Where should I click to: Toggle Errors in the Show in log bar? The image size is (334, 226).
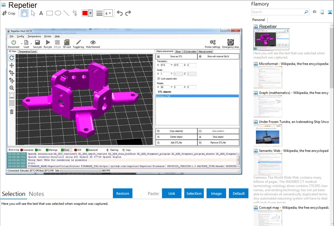tap(65, 150)
